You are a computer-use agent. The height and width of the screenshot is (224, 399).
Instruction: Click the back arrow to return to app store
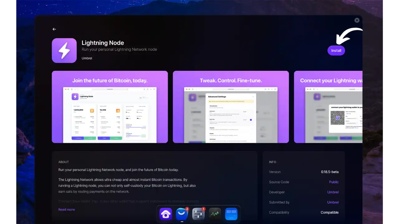(54, 29)
